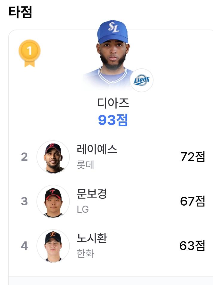Tap the gold rank 1 medal icon
The width and height of the screenshot is (213, 285).
coord(30,53)
